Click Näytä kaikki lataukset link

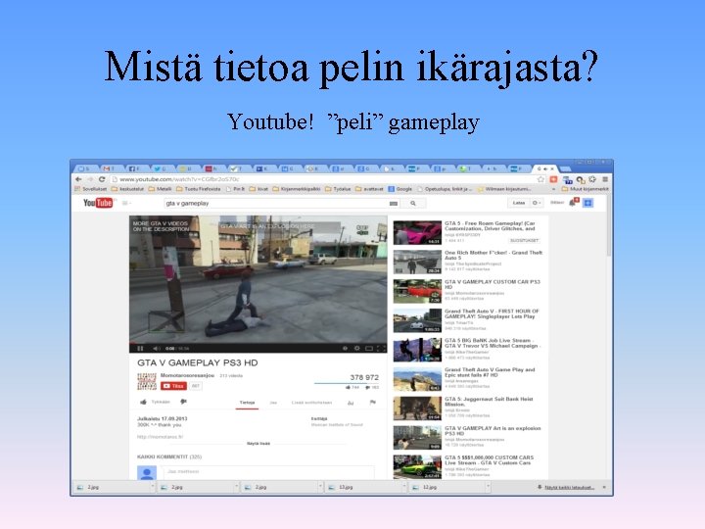coord(569,487)
